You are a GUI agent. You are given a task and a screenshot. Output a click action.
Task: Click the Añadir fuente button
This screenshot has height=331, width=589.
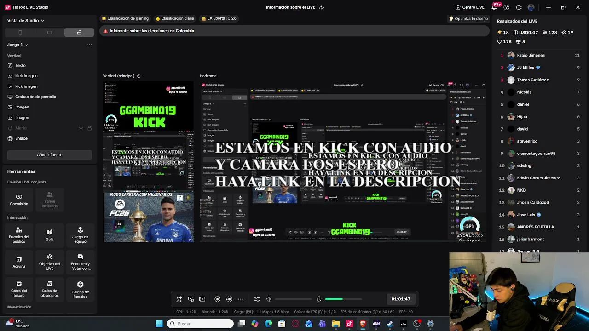tap(50, 155)
